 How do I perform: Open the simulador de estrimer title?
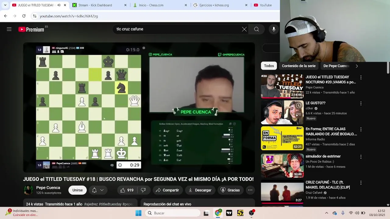click(323, 156)
